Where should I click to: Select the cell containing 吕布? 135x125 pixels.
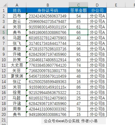(x=17, y=16)
